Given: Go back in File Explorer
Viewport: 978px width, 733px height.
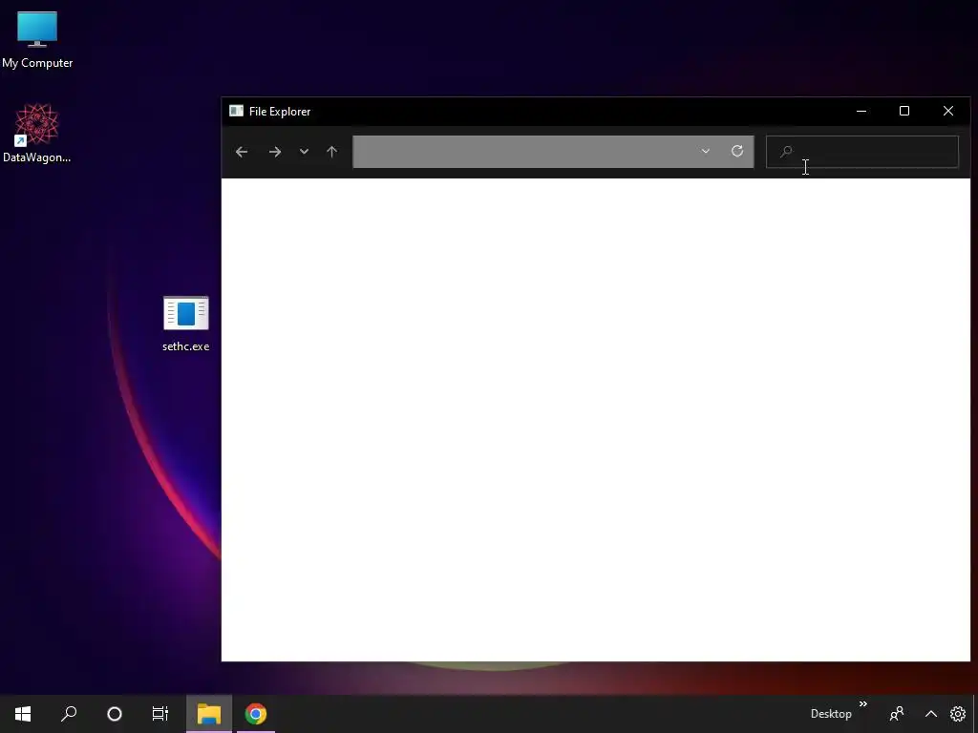Looking at the screenshot, I should [242, 152].
